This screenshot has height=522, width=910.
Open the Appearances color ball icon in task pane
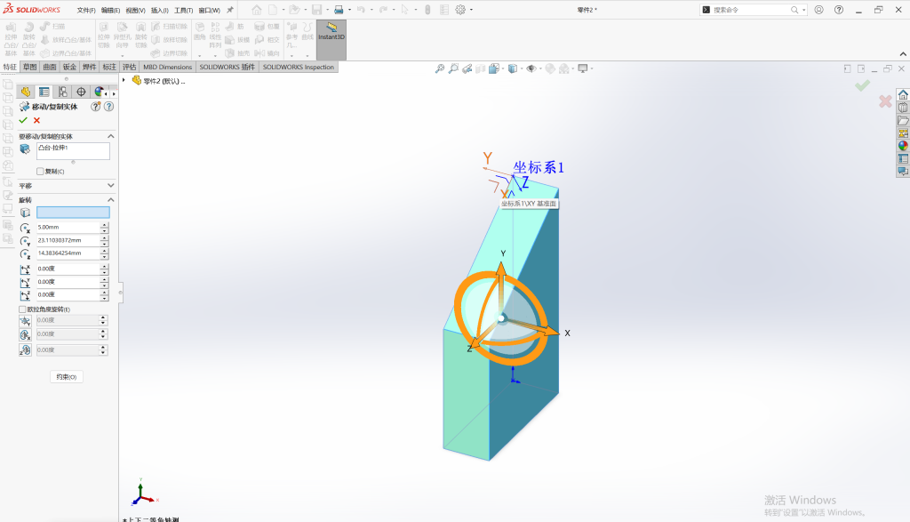tap(903, 146)
